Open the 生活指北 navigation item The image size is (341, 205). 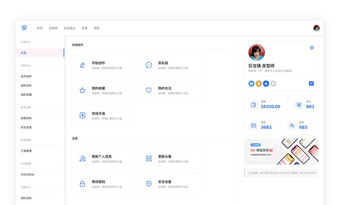click(x=69, y=28)
